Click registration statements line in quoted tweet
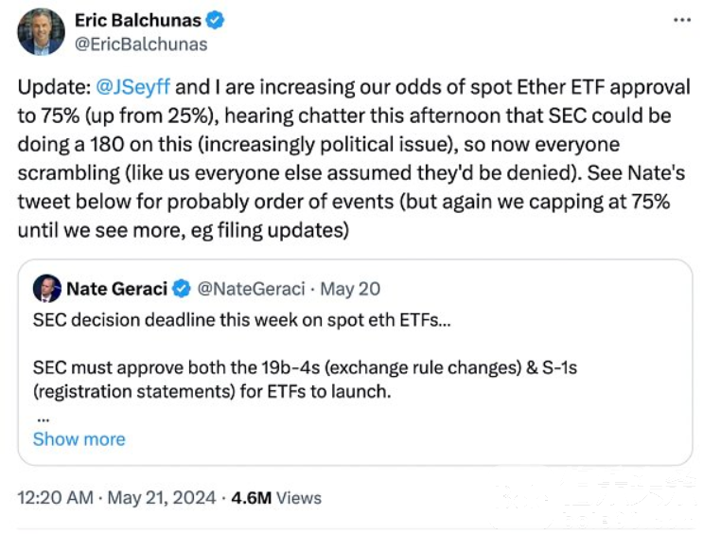The image size is (703, 534). (x=212, y=391)
